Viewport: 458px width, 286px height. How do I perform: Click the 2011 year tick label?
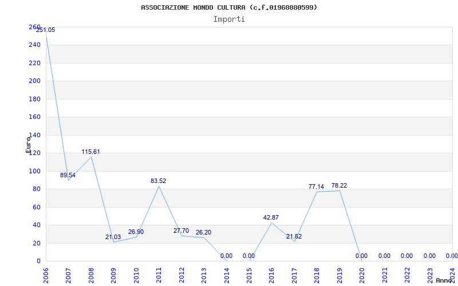159,276
